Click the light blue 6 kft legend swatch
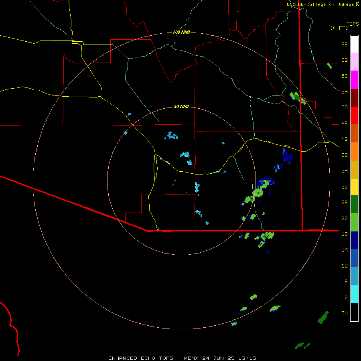Screen dimensions: 361x361 [x=354, y=276]
